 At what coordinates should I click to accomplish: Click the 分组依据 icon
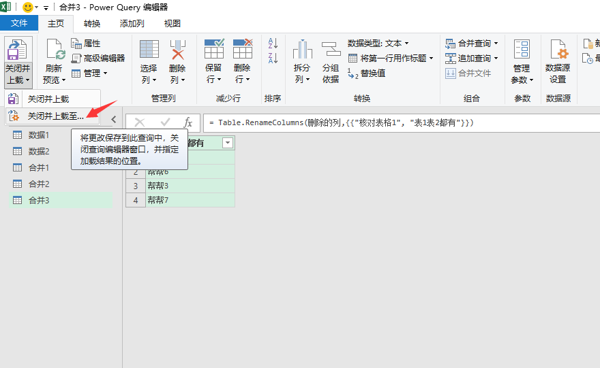click(331, 50)
